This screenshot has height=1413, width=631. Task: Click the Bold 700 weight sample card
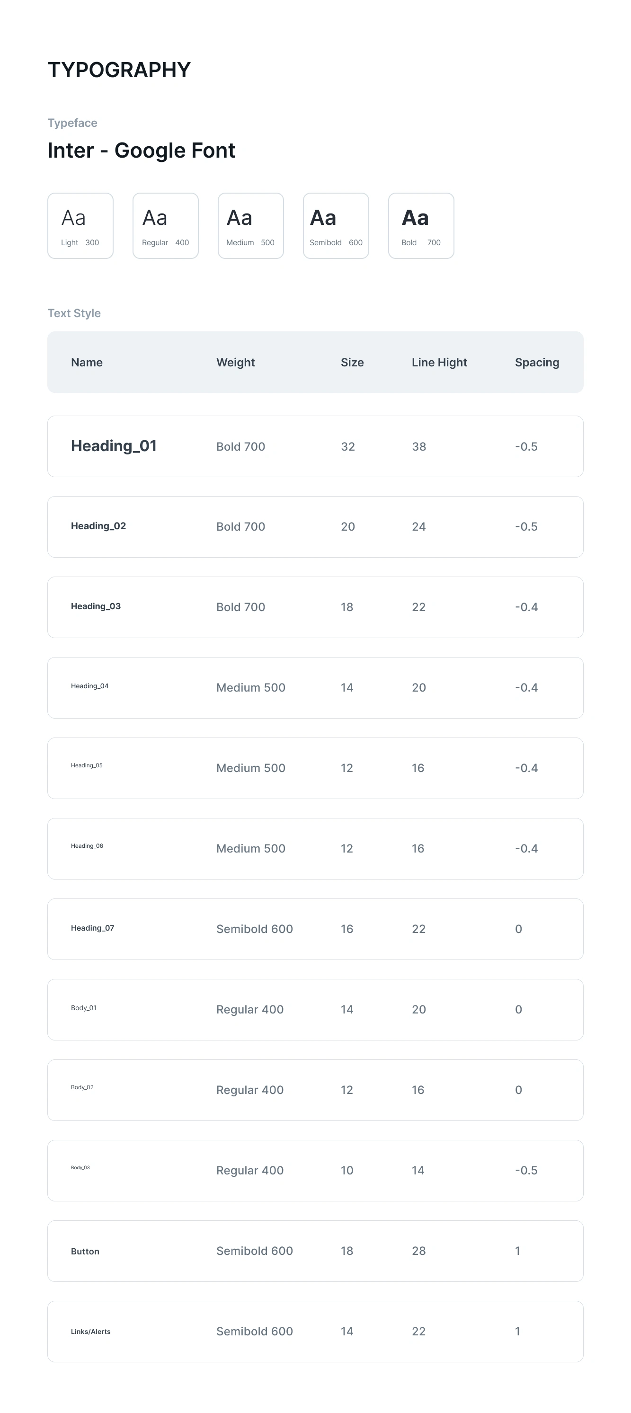pos(421,225)
